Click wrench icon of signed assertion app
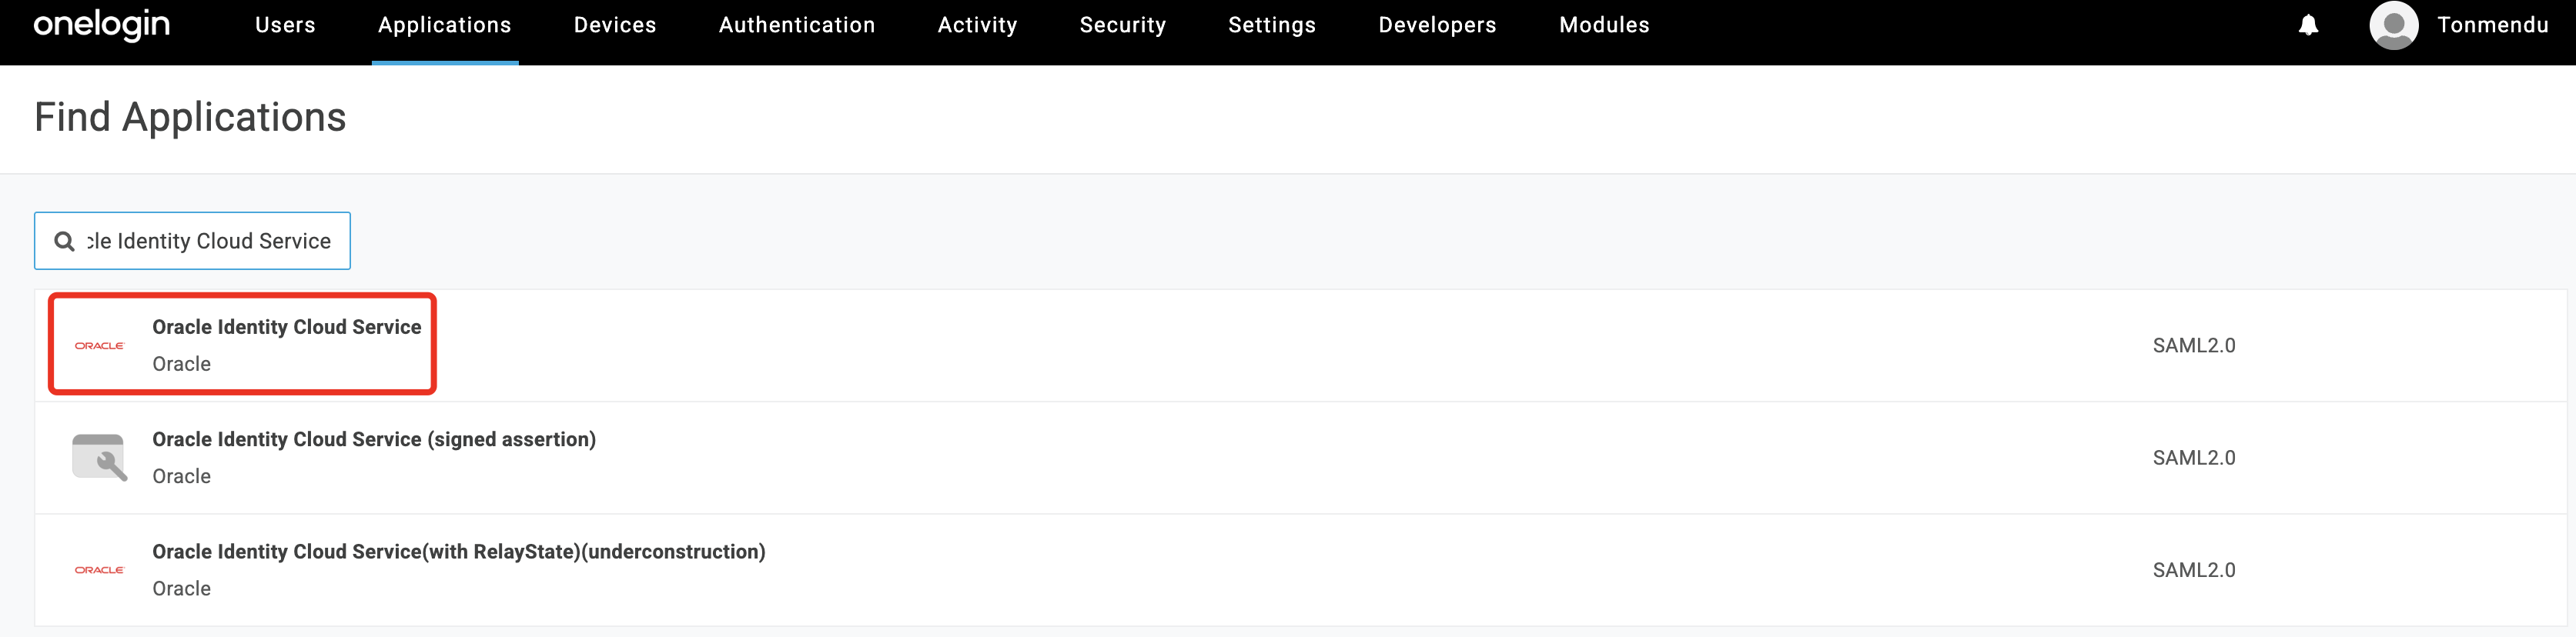Viewport: 2576px width, 637px height. click(99, 458)
